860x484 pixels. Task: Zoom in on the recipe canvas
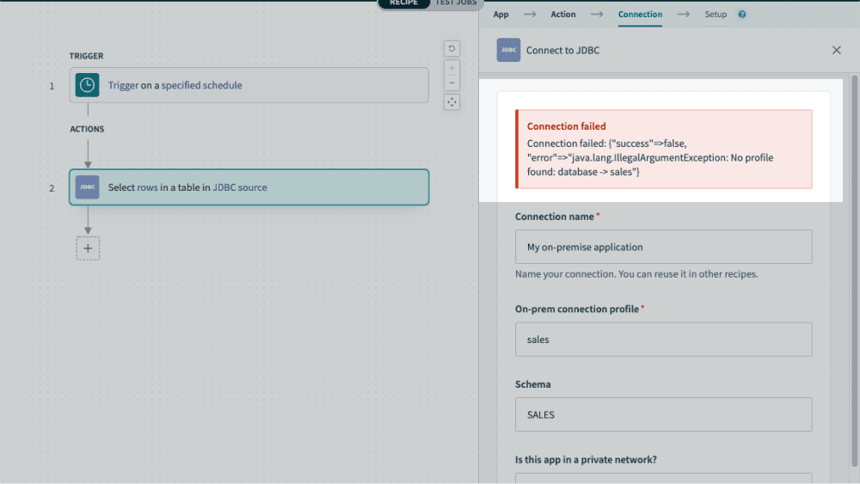[x=451, y=68]
